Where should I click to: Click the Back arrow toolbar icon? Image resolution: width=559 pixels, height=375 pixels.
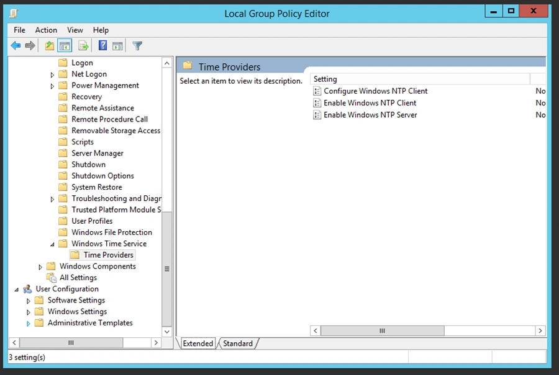coord(16,45)
